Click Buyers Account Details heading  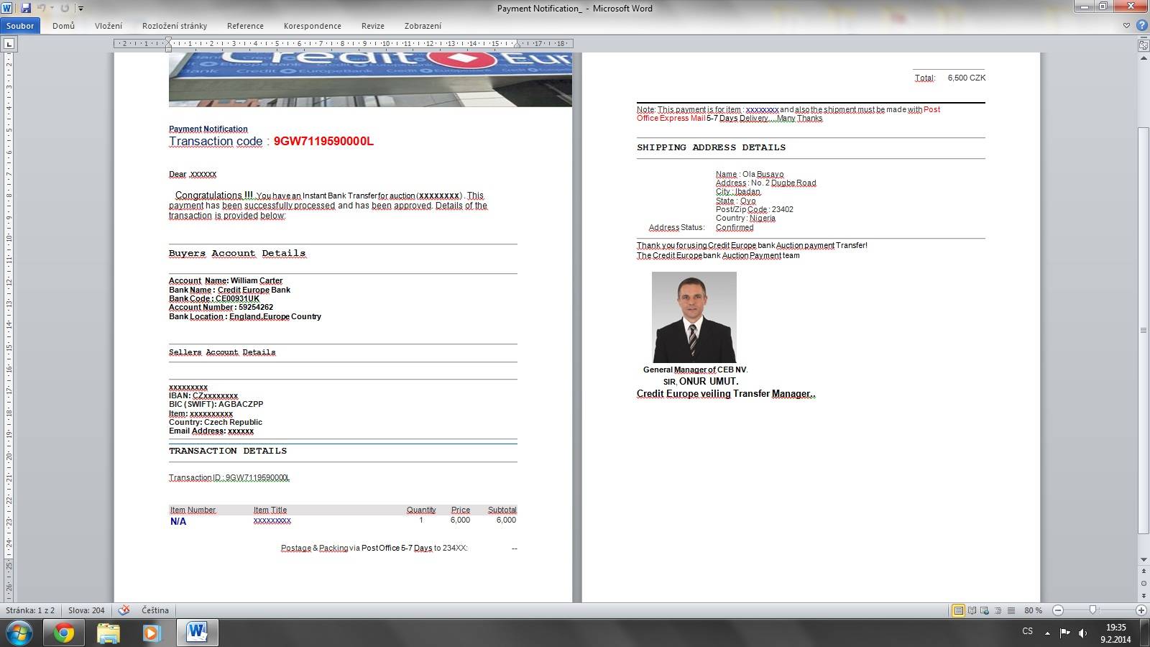pyautogui.click(x=237, y=254)
